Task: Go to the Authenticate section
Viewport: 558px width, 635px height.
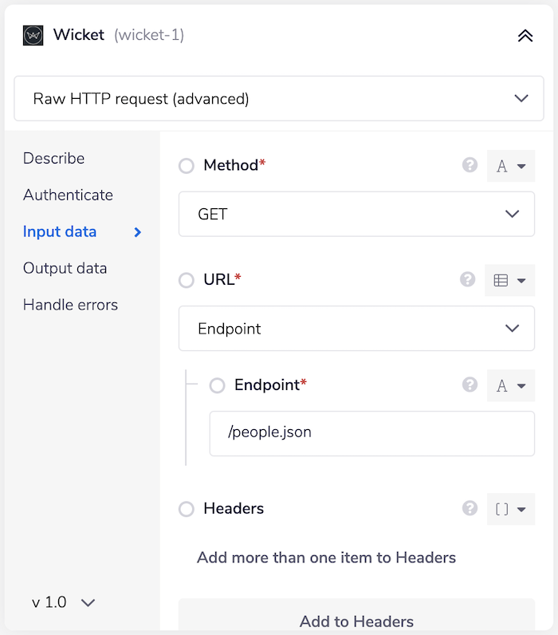Action: point(68,195)
